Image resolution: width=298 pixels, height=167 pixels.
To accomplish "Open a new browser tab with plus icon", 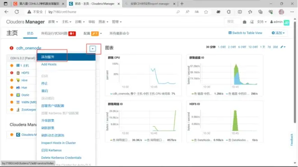I will click(x=182, y=4).
